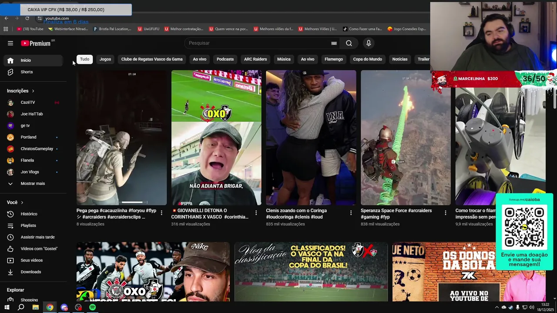Open options menu for Clenis zoando short
Screen dimensions: 557x313
point(351,213)
